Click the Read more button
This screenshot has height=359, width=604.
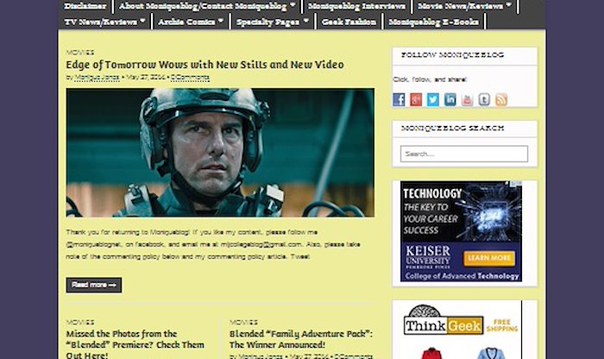[x=93, y=285]
